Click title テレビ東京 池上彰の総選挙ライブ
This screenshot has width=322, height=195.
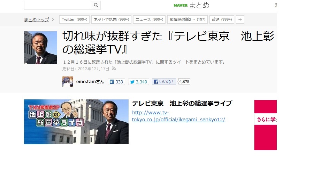click(182, 103)
